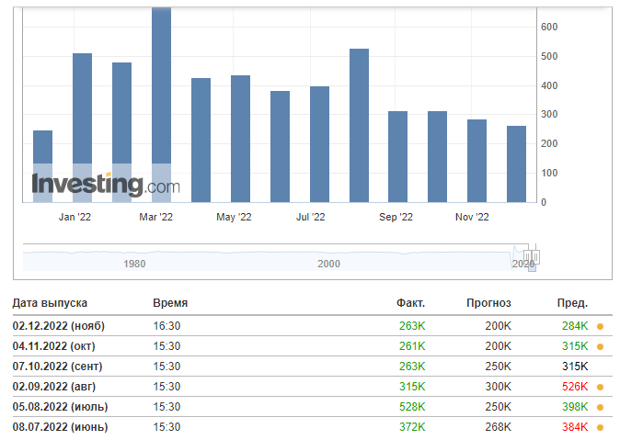Image resolution: width=620 pixels, height=440 pixels.
Task: Click the revision dot beside 284K
Action: tap(601, 327)
